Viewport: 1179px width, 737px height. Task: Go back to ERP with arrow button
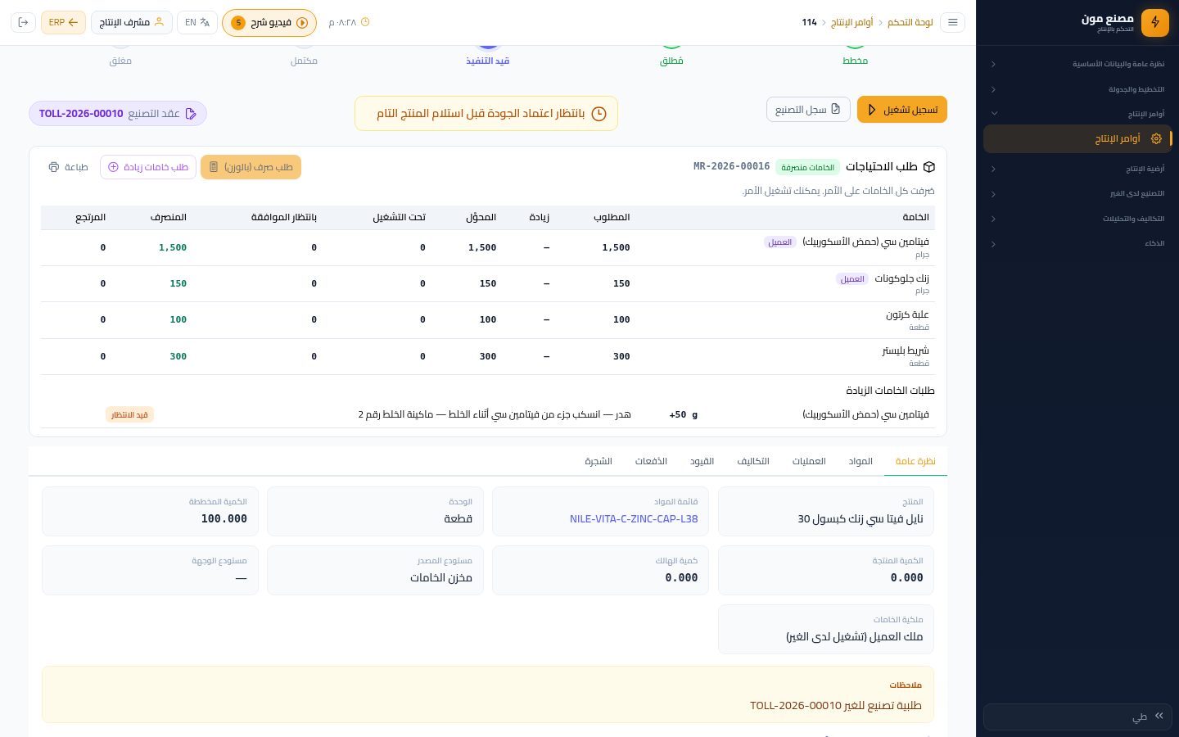[x=63, y=22]
